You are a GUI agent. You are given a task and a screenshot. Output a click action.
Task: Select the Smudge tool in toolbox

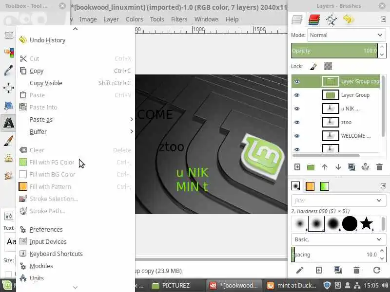(8, 176)
